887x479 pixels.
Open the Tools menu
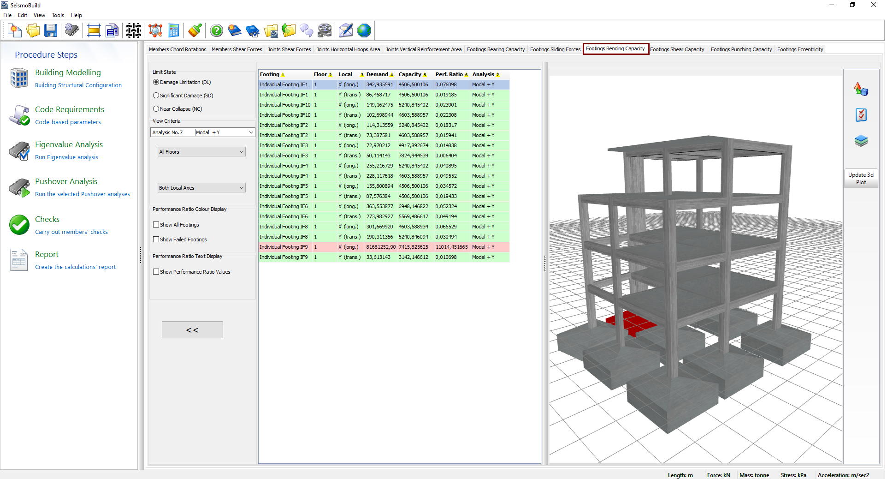pyautogui.click(x=58, y=15)
